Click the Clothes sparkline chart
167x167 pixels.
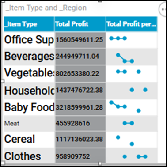(x=135, y=156)
